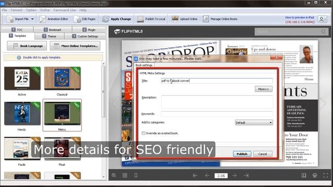Flip to next page with right arrow
The width and height of the screenshot is (333, 187).
[323, 103]
